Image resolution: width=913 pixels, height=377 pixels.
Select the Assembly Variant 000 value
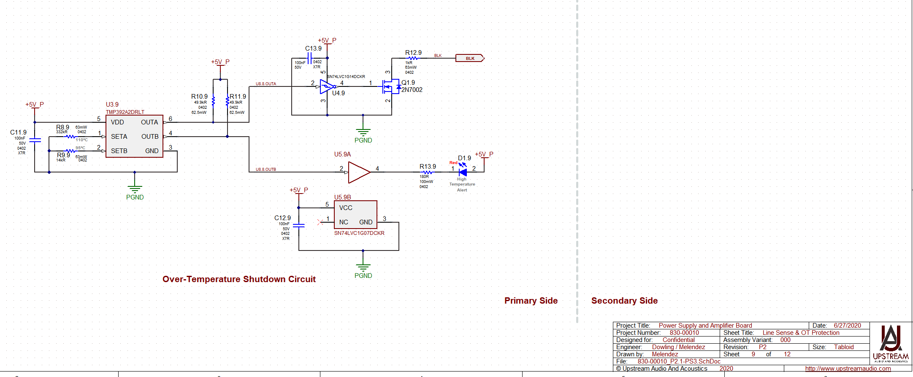[x=785, y=340]
